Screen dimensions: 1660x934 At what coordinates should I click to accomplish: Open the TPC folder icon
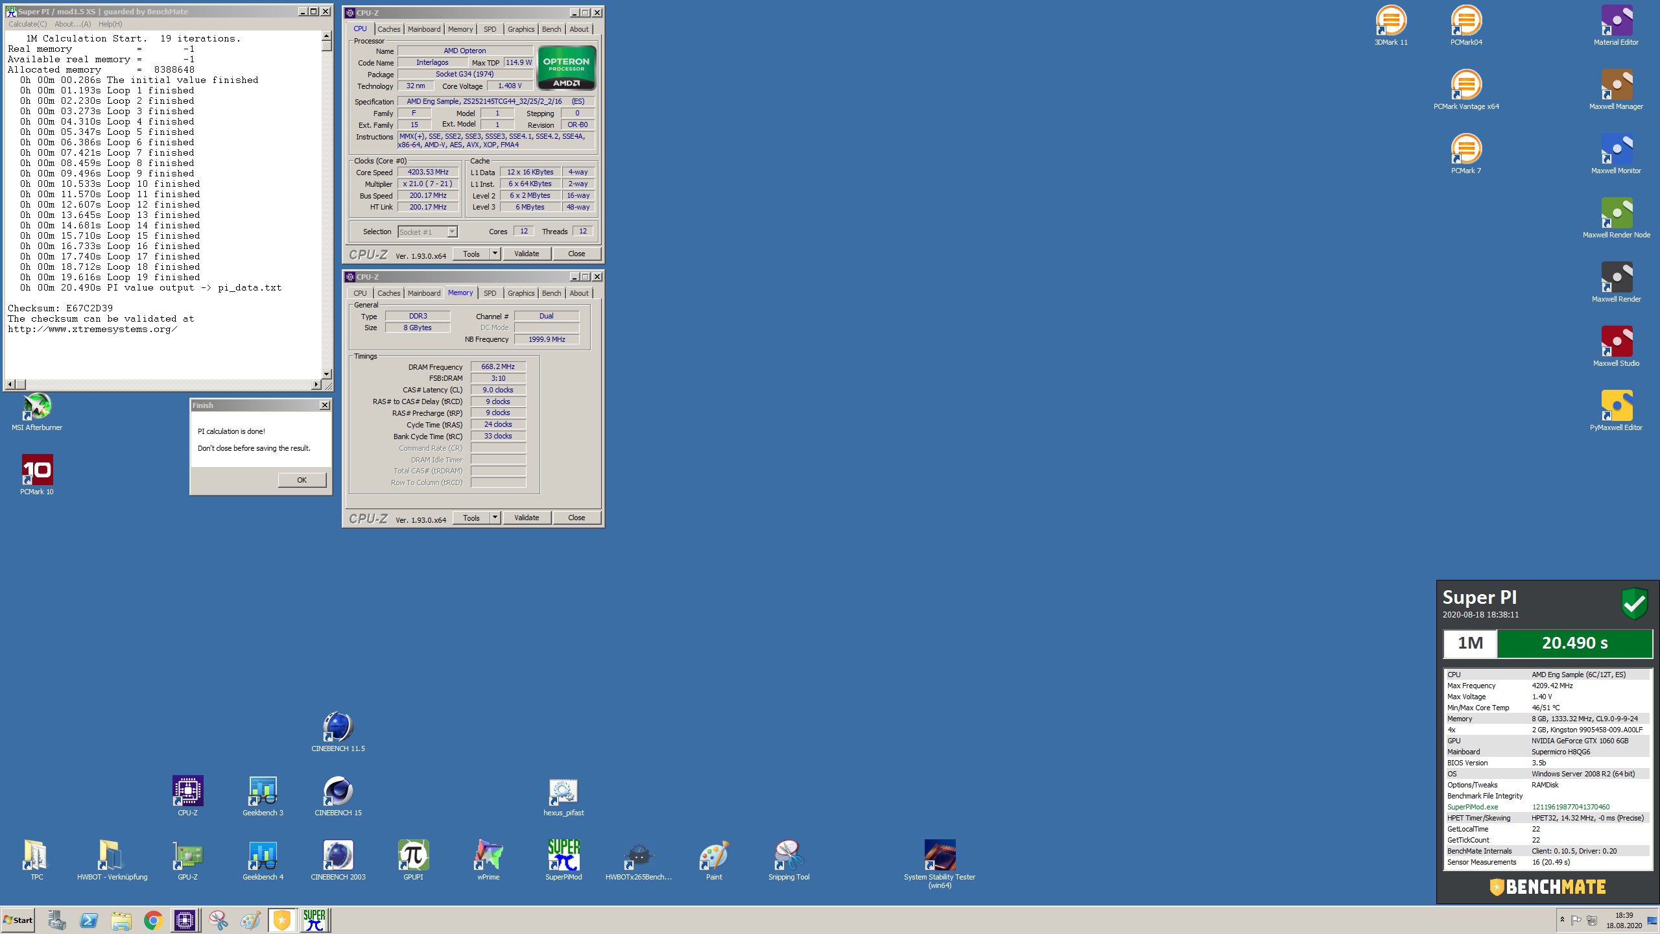37,861
